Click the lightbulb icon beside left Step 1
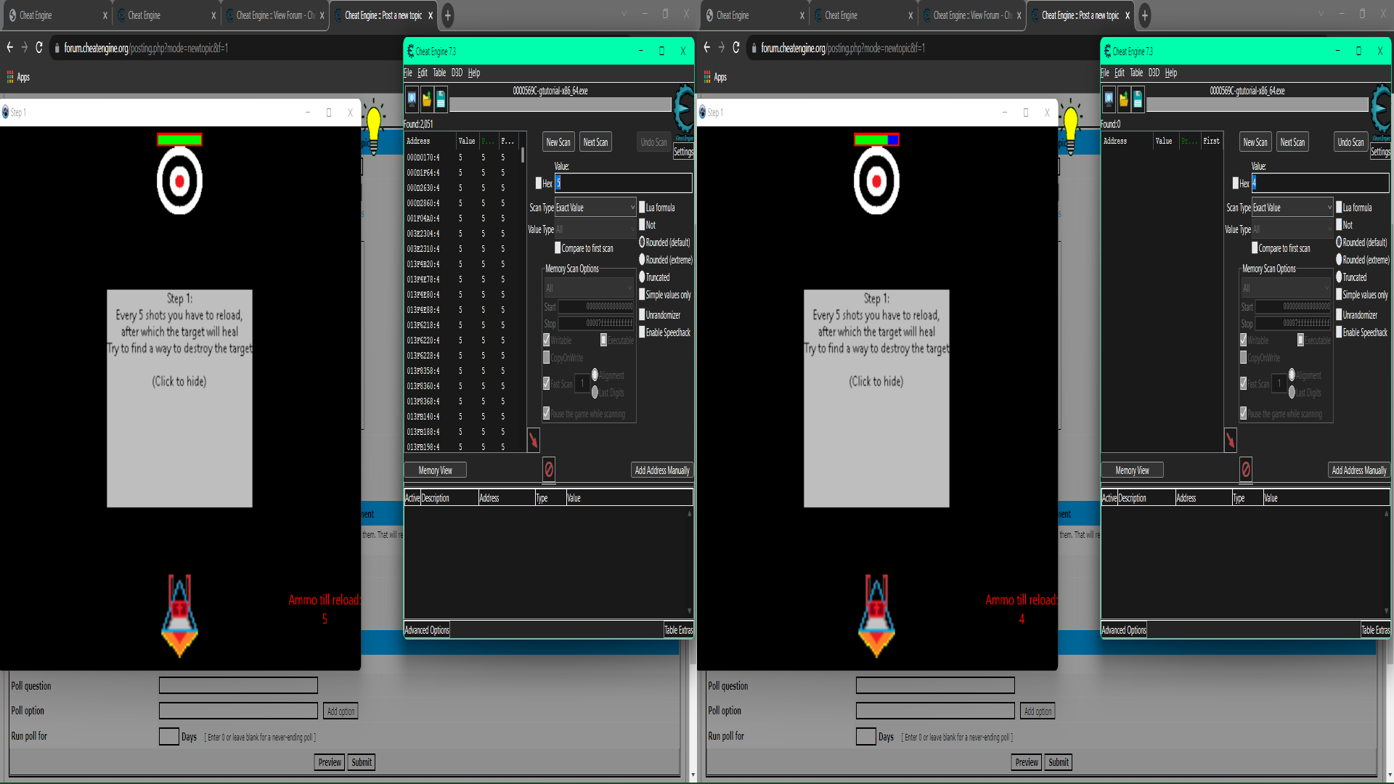The image size is (1394, 784). click(374, 123)
